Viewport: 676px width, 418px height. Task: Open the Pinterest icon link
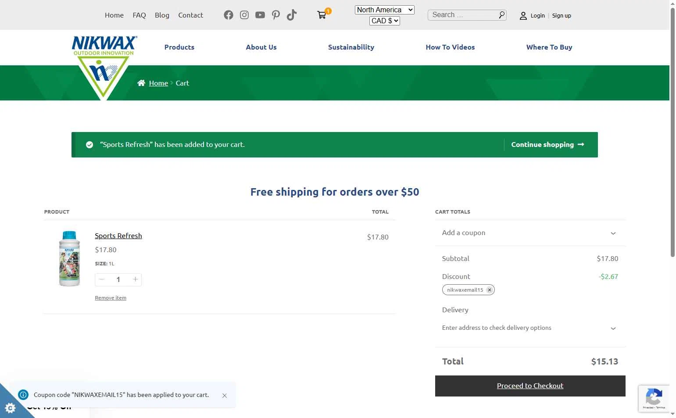tap(276, 15)
